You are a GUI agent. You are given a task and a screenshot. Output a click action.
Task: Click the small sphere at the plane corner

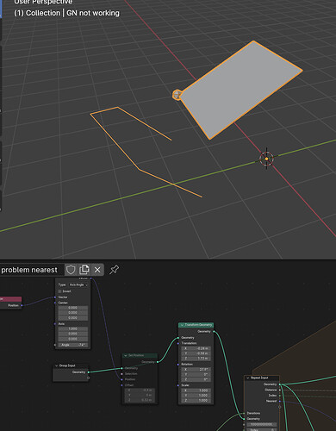[177, 95]
